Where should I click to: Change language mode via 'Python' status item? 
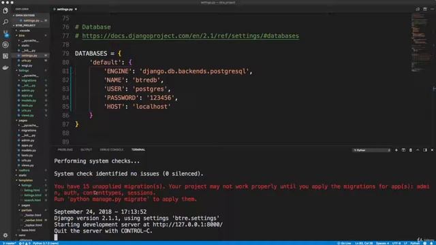(x=415, y=244)
